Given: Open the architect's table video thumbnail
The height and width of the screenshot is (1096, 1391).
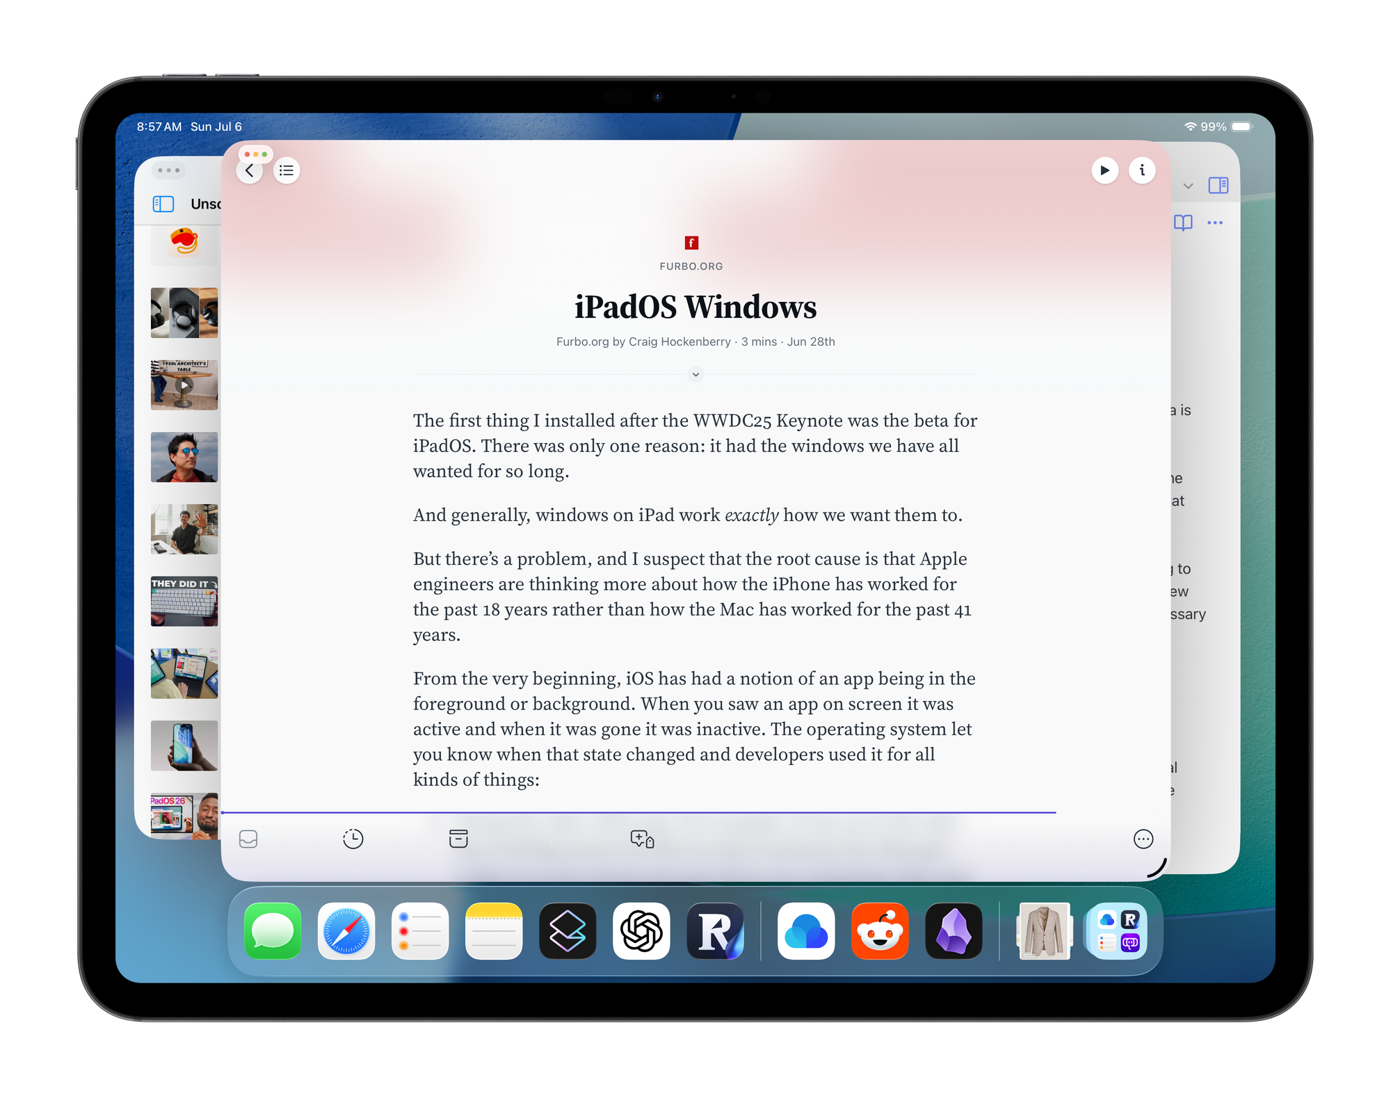Looking at the screenshot, I should pyautogui.click(x=184, y=385).
